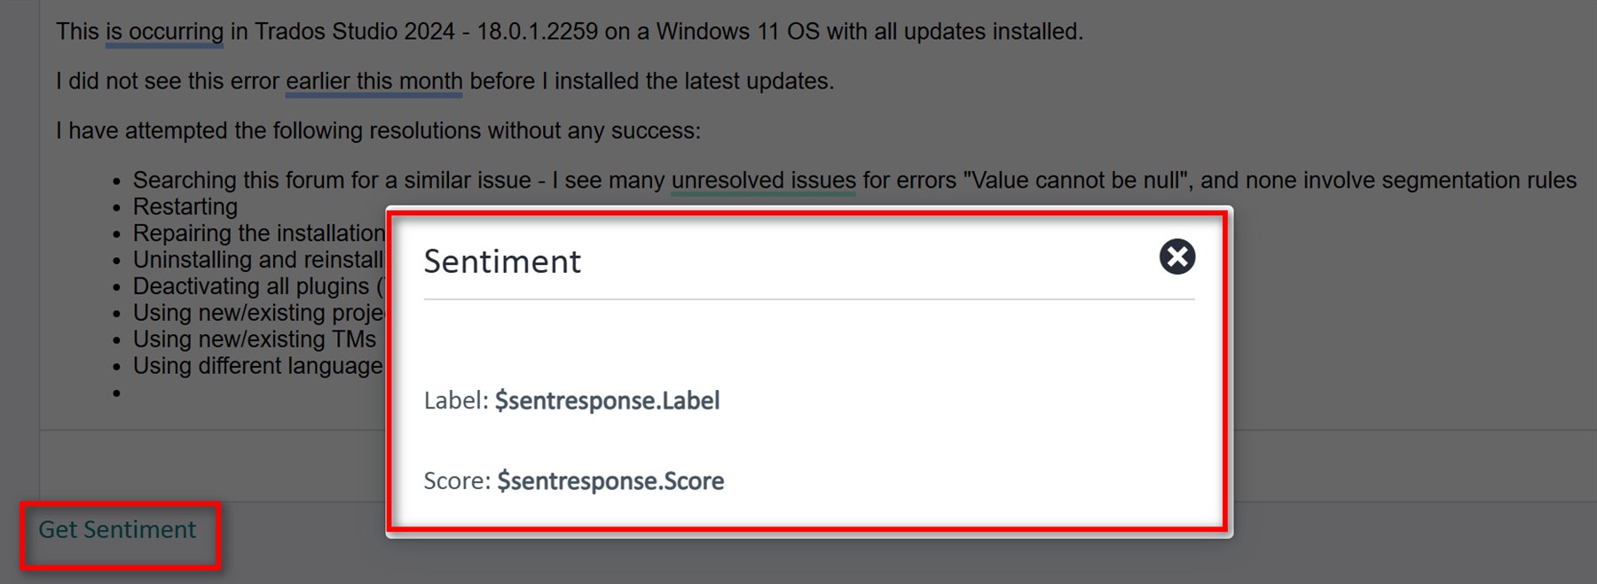1597x584 pixels.
Task: Click the bullet beside Repairing the installation
Action: tap(116, 235)
